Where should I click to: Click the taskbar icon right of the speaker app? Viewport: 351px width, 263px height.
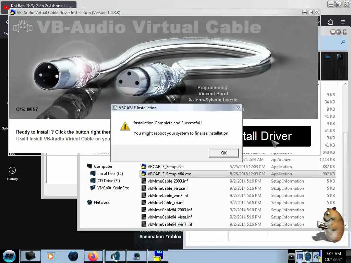pyautogui.click(x=136, y=256)
